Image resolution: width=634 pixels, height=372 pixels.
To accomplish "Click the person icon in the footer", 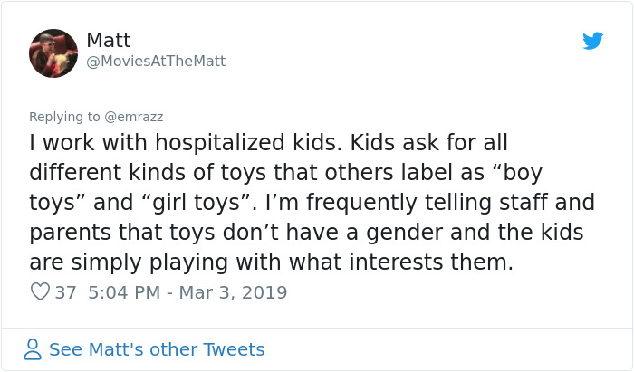I will point(34,349).
